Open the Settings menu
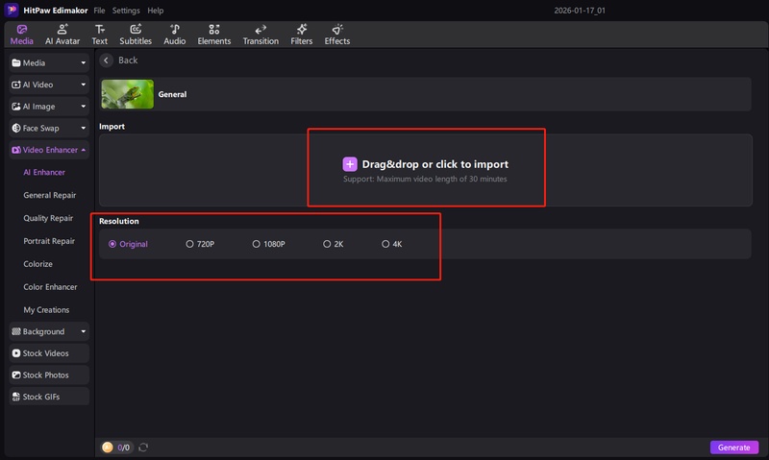 [125, 10]
